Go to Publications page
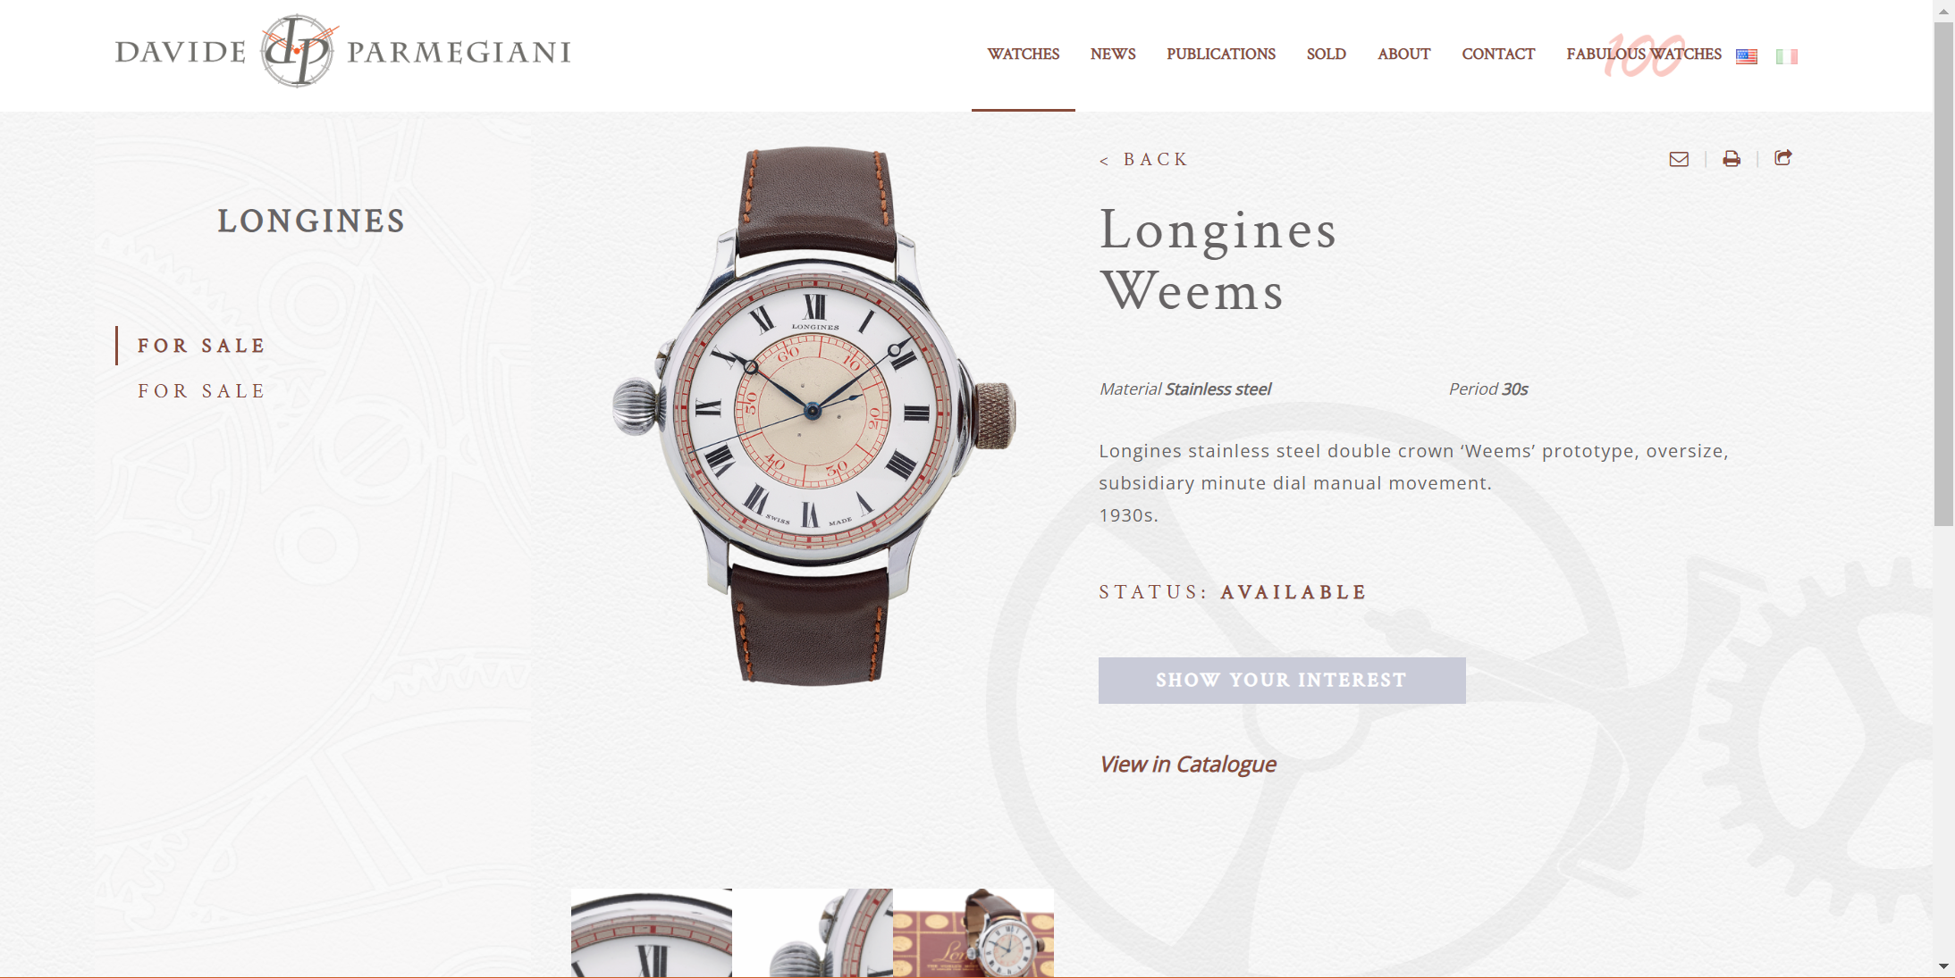The height and width of the screenshot is (978, 1955). point(1221,54)
